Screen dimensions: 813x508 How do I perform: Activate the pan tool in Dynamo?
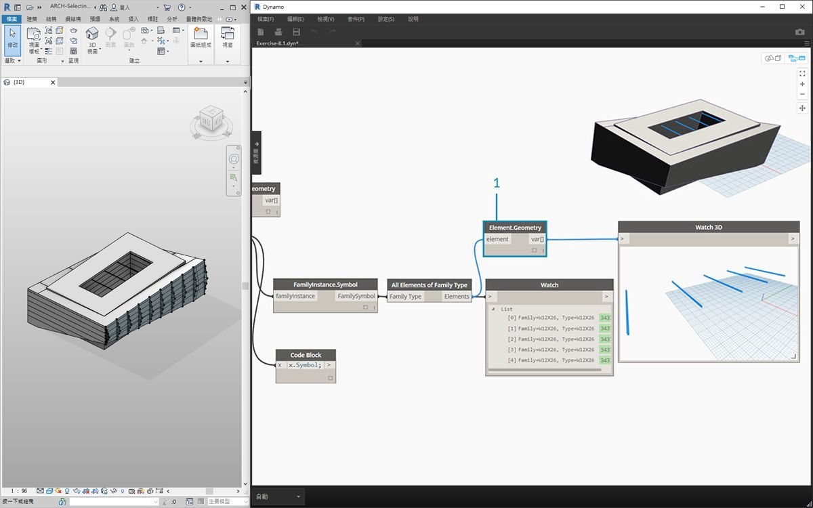(802, 108)
